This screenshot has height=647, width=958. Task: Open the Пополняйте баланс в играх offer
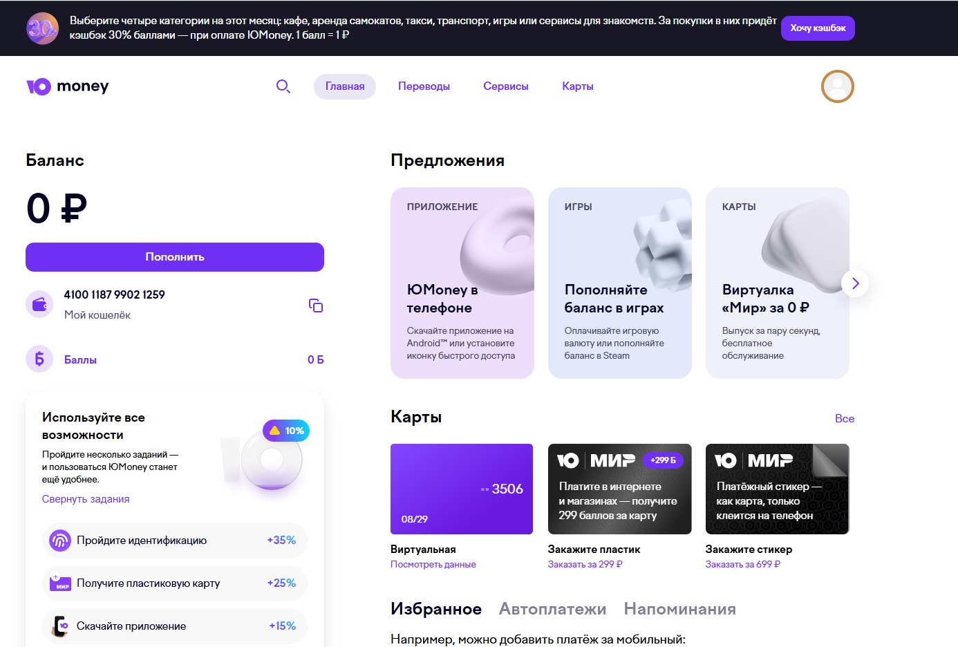[620, 283]
